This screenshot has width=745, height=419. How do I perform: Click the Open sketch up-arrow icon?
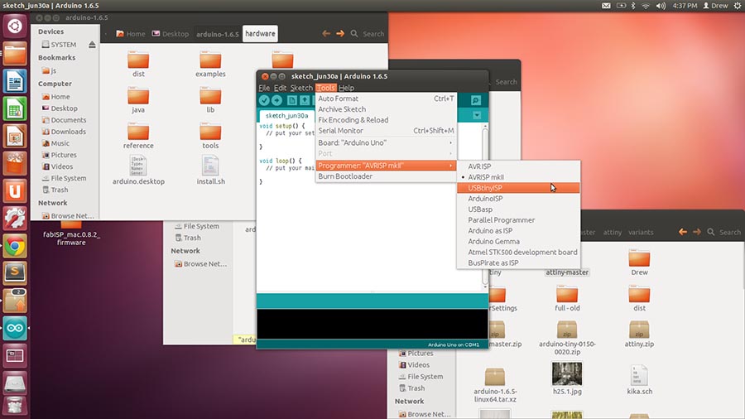(x=304, y=100)
